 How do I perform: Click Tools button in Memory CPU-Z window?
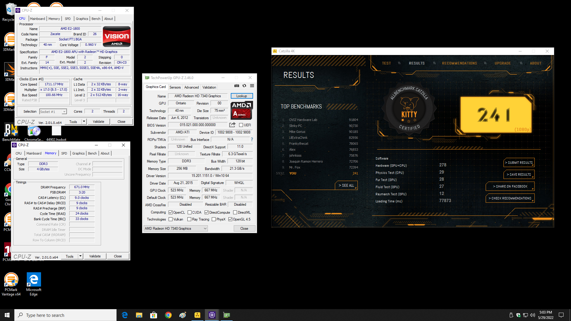[70, 256]
